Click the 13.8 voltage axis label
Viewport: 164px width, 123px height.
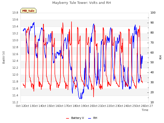pos(15,13)
